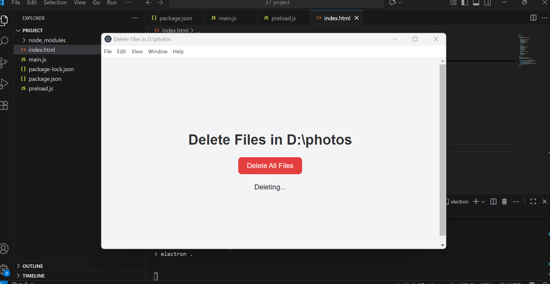Open the terminal profile dropdown chevron
The height and width of the screenshot is (284, 550).
pos(482,201)
